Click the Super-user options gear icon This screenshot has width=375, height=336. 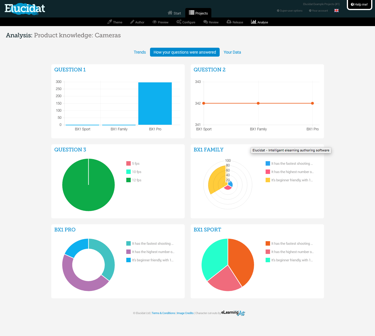pos(278,11)
